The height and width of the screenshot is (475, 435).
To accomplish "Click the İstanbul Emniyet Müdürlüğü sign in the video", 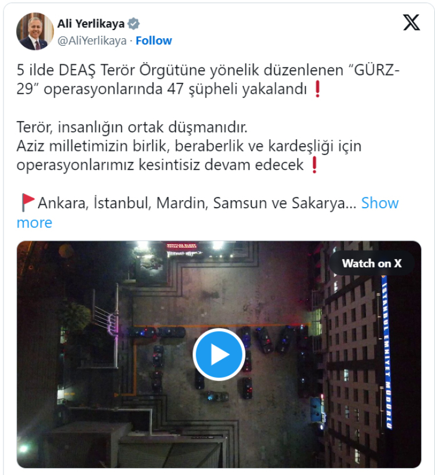I will click(x=387, y=352).
